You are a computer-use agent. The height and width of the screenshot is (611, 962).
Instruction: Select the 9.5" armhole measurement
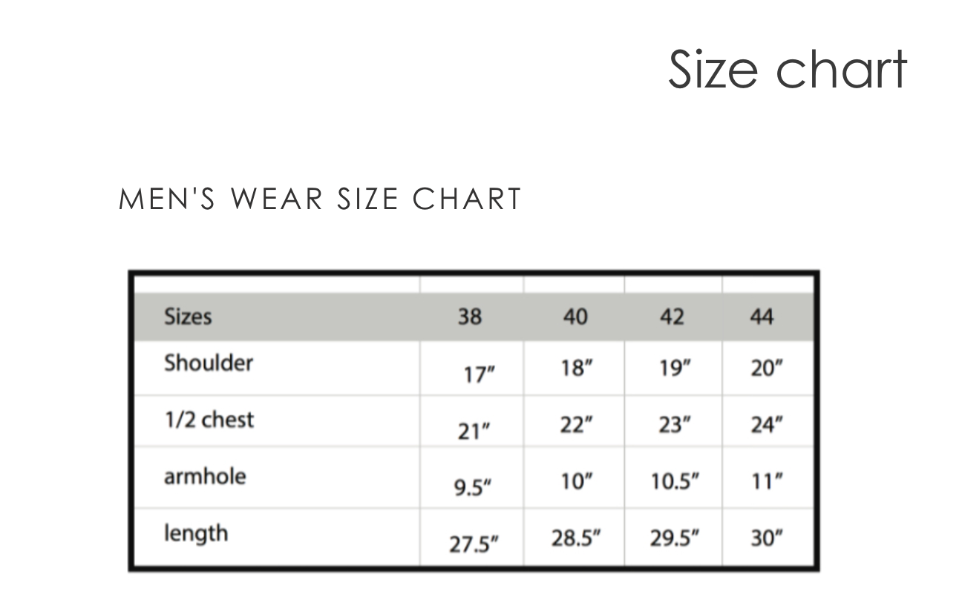pyautogui.click(x=474, y=489)
